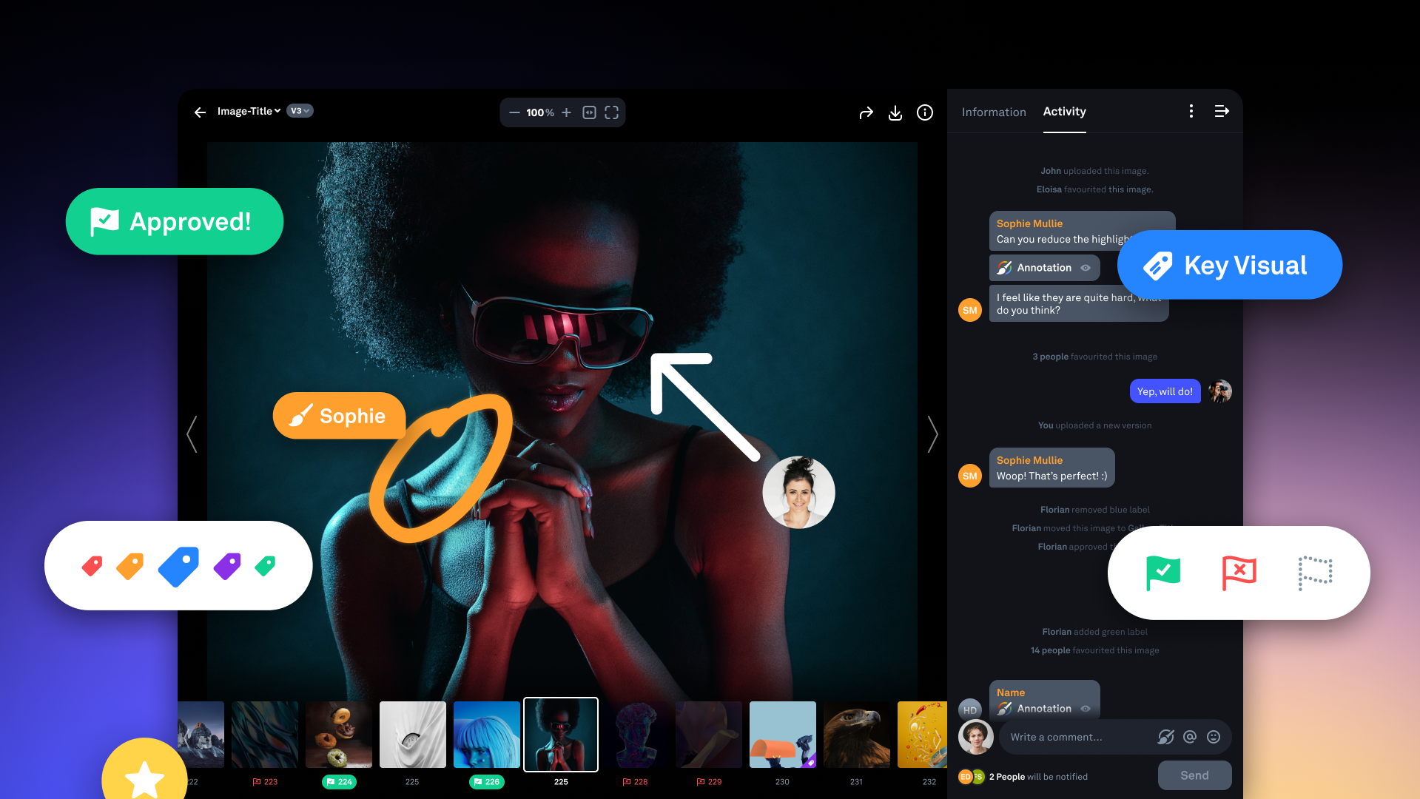1420x799 pixels.
Task: Hide the Name annotation with its eye toggle
Action: [x=1086, y=708]
